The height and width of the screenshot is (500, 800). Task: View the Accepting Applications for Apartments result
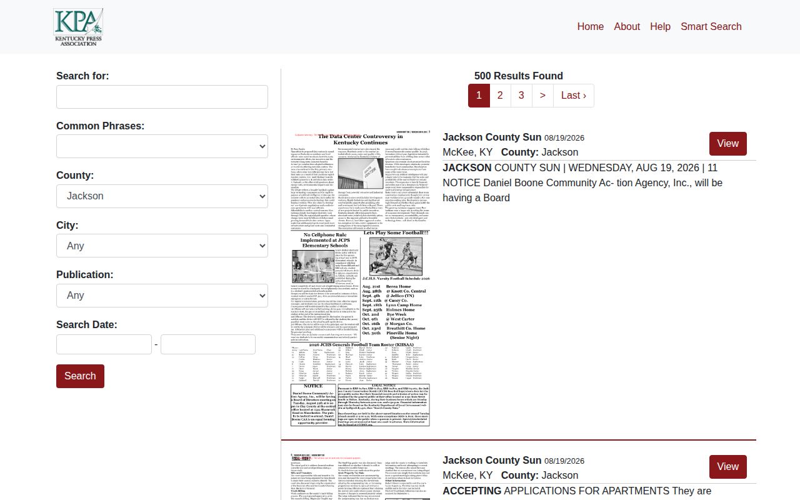(728, 467)
